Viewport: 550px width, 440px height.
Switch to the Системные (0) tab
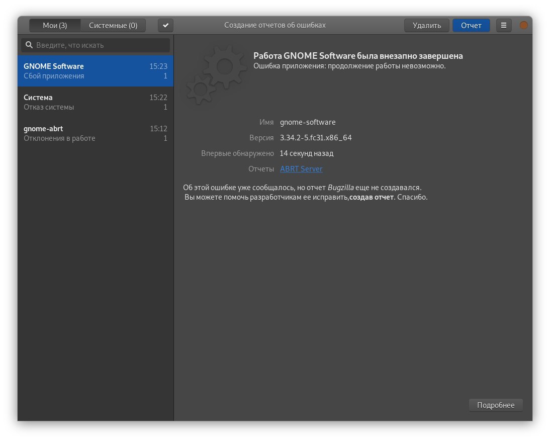[x=113, y=25]
